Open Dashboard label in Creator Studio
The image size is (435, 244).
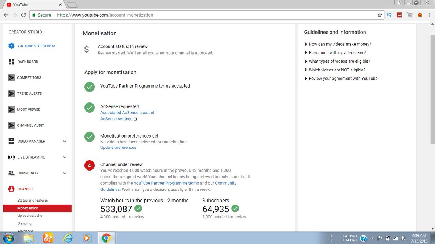tap(28, 62)
